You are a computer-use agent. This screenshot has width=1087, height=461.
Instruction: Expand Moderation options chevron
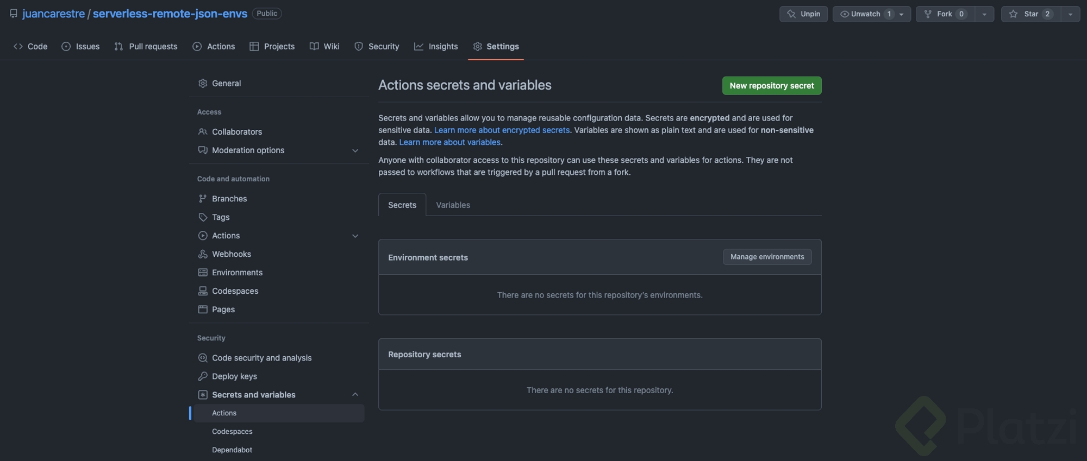click(355, 150)
